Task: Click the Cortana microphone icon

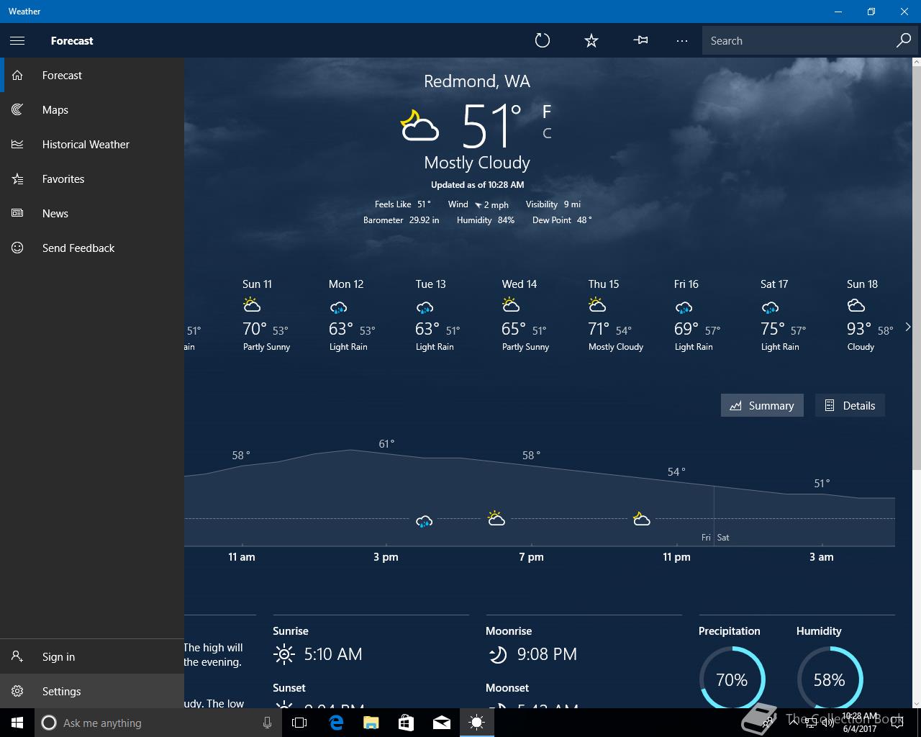Action: [267, 723]
